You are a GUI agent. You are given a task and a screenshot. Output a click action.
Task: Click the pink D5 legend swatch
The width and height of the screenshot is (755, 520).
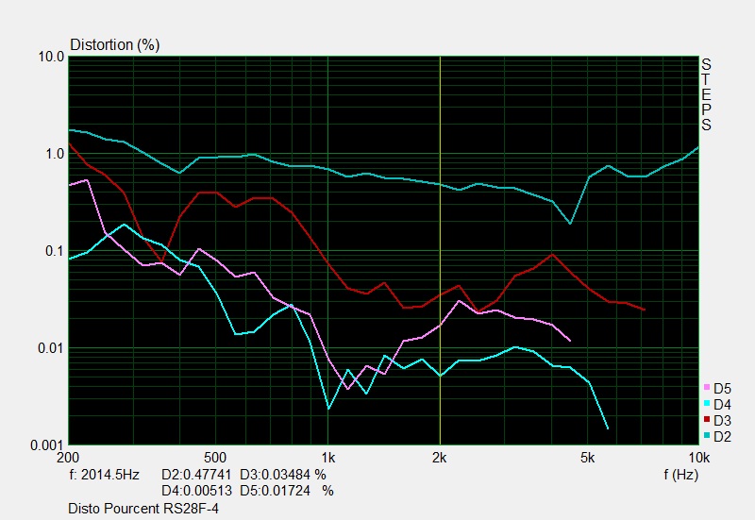(x=707, y=388)
